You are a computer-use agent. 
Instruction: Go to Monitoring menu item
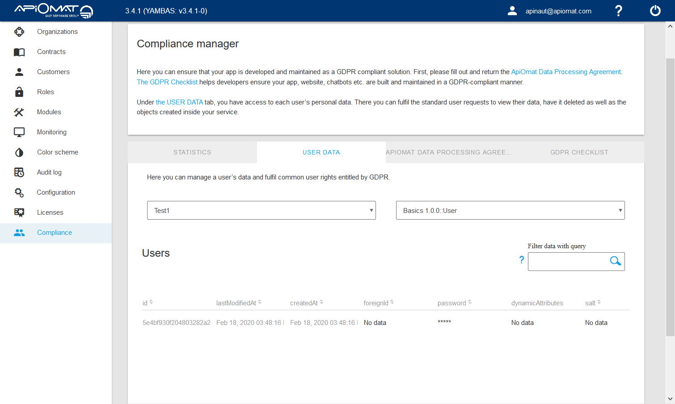[x=56, y=132]
